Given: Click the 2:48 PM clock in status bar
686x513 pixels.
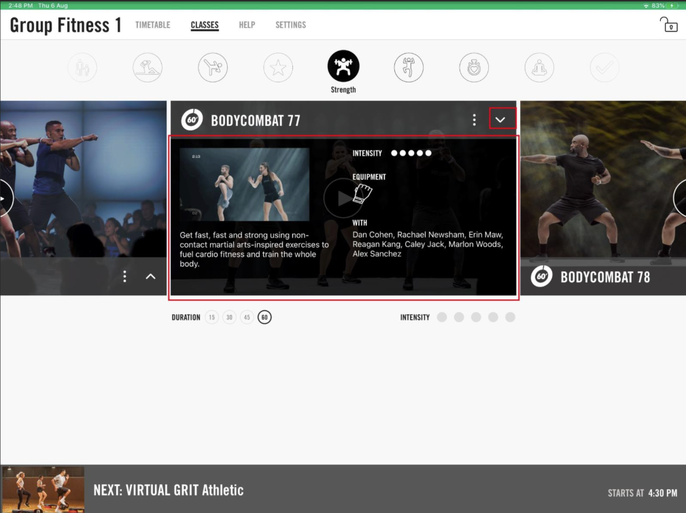Looking at the screenshot, I should point(20,5).
